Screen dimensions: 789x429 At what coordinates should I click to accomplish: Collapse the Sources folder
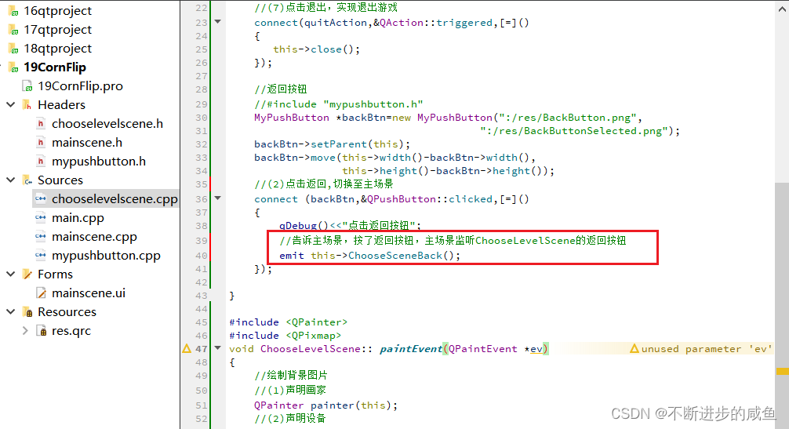10,180
